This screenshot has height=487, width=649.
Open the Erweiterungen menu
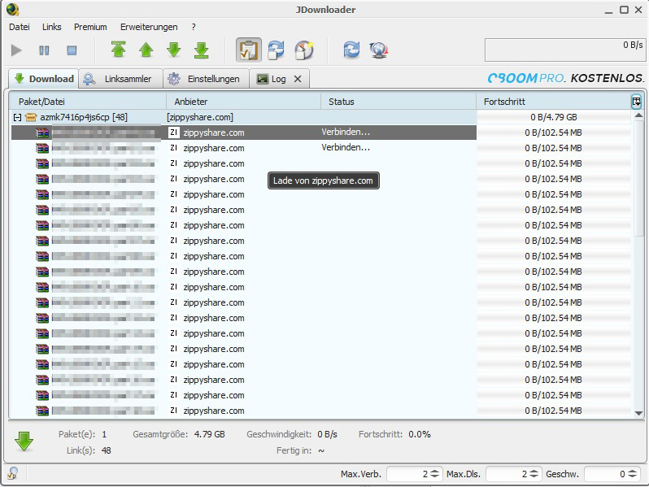pos(149,27)
